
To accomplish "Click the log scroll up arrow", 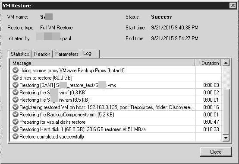I will (226, 63).
